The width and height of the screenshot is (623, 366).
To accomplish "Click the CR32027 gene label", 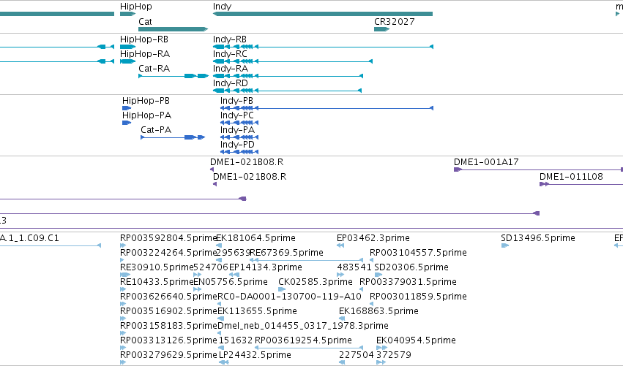I will (394, 22).
